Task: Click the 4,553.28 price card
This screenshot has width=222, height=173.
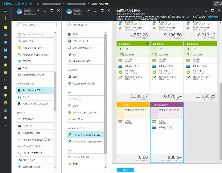Action: coord(133,31)
